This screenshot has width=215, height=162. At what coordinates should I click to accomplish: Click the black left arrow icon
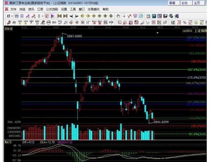tap(71, 16)
